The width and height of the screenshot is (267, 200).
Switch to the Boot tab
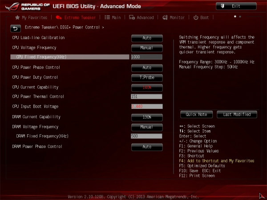point(201,17)
